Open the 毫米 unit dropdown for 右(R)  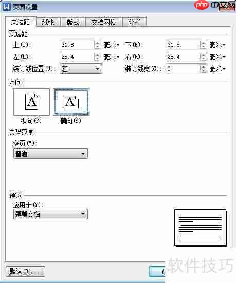coord(217,57)
